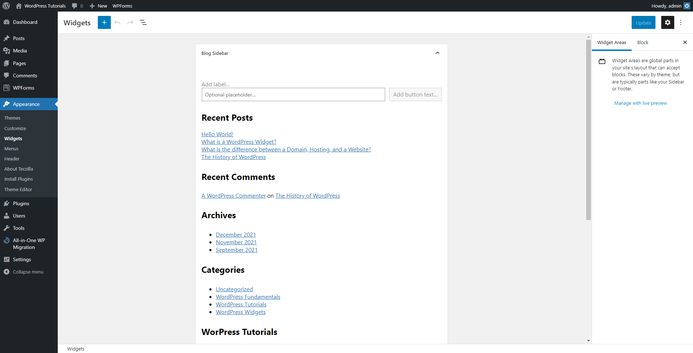Open WPForms sidebar menu item
Screen dimensions: 693x353
tap(29, 88)
